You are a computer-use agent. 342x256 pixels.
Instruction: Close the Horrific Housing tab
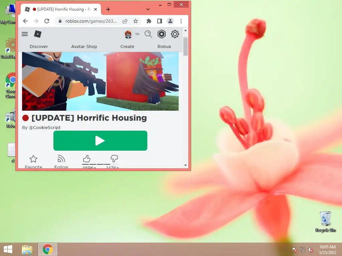tap(96, 9)
